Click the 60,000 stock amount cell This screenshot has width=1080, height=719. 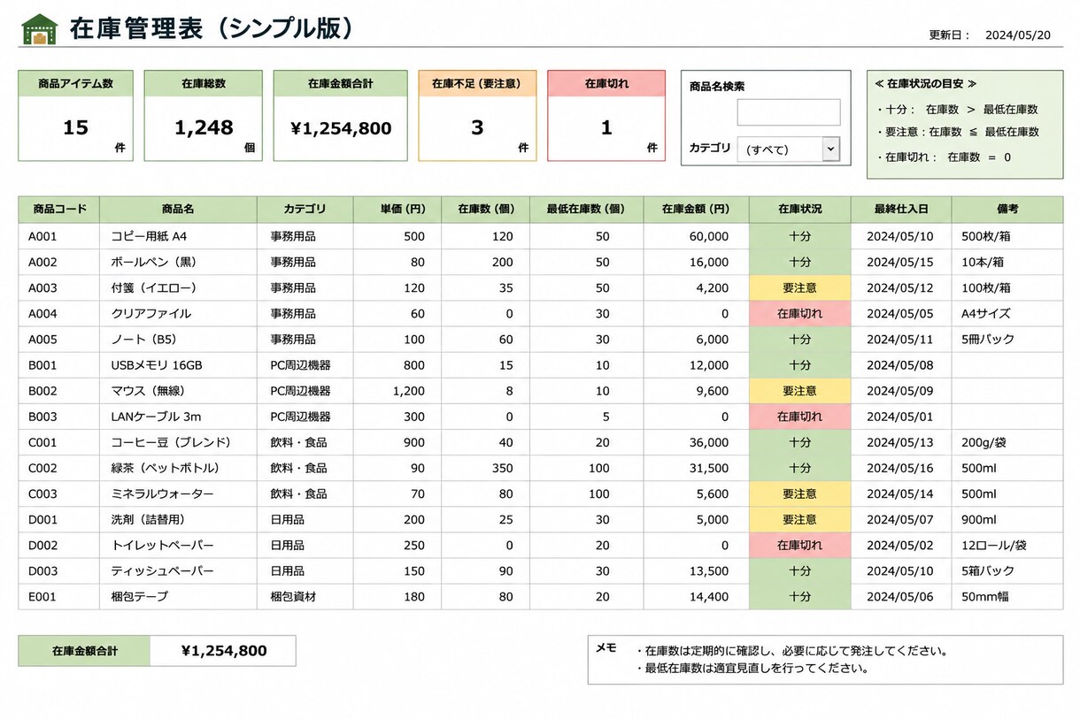point(696,237)
